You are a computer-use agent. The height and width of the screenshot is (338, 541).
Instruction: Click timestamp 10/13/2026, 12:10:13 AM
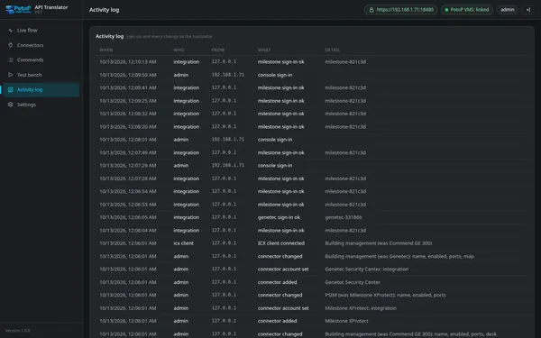(x=128, y=61)
